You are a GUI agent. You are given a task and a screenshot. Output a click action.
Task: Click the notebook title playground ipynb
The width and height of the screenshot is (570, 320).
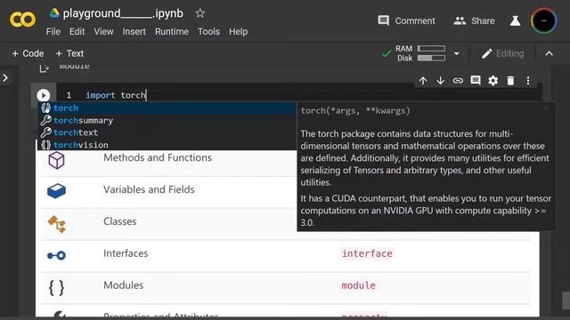click(123, 13)
